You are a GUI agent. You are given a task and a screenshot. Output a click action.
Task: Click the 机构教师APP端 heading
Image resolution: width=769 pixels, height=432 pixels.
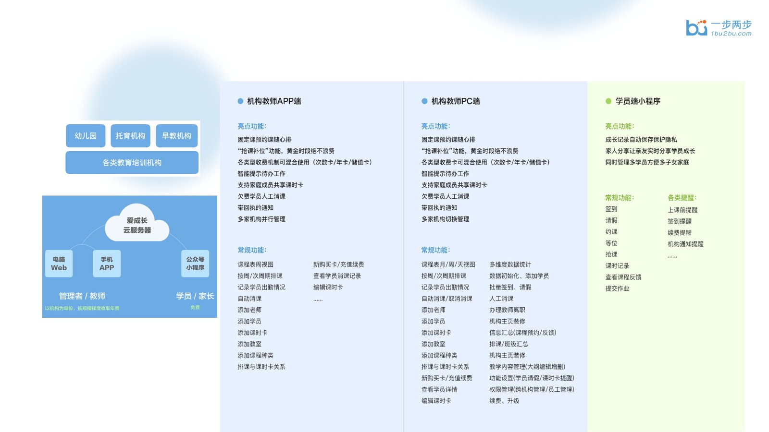tap(274, 101)
